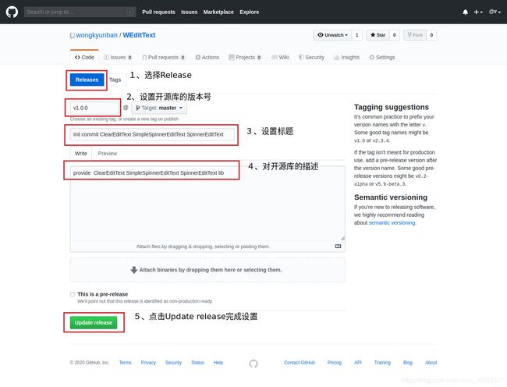The height and width of the screenshot is (387, 507).
Task: Open the Insights tab
Action: 346,57
